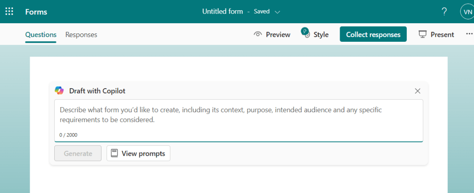Viewport: 474px width, 193px height.
Task: Click the Forms brand name in header
Action: (x=36, y=12)
